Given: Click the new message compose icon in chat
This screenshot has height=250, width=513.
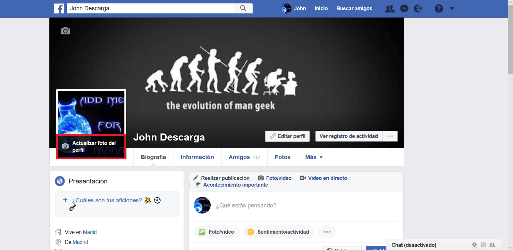Looking at the screenshot, I should coord(484,245).
